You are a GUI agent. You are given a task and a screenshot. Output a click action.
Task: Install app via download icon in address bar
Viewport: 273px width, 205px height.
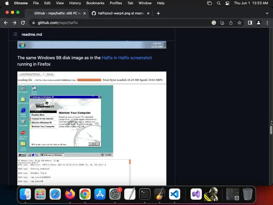(222, 23)
